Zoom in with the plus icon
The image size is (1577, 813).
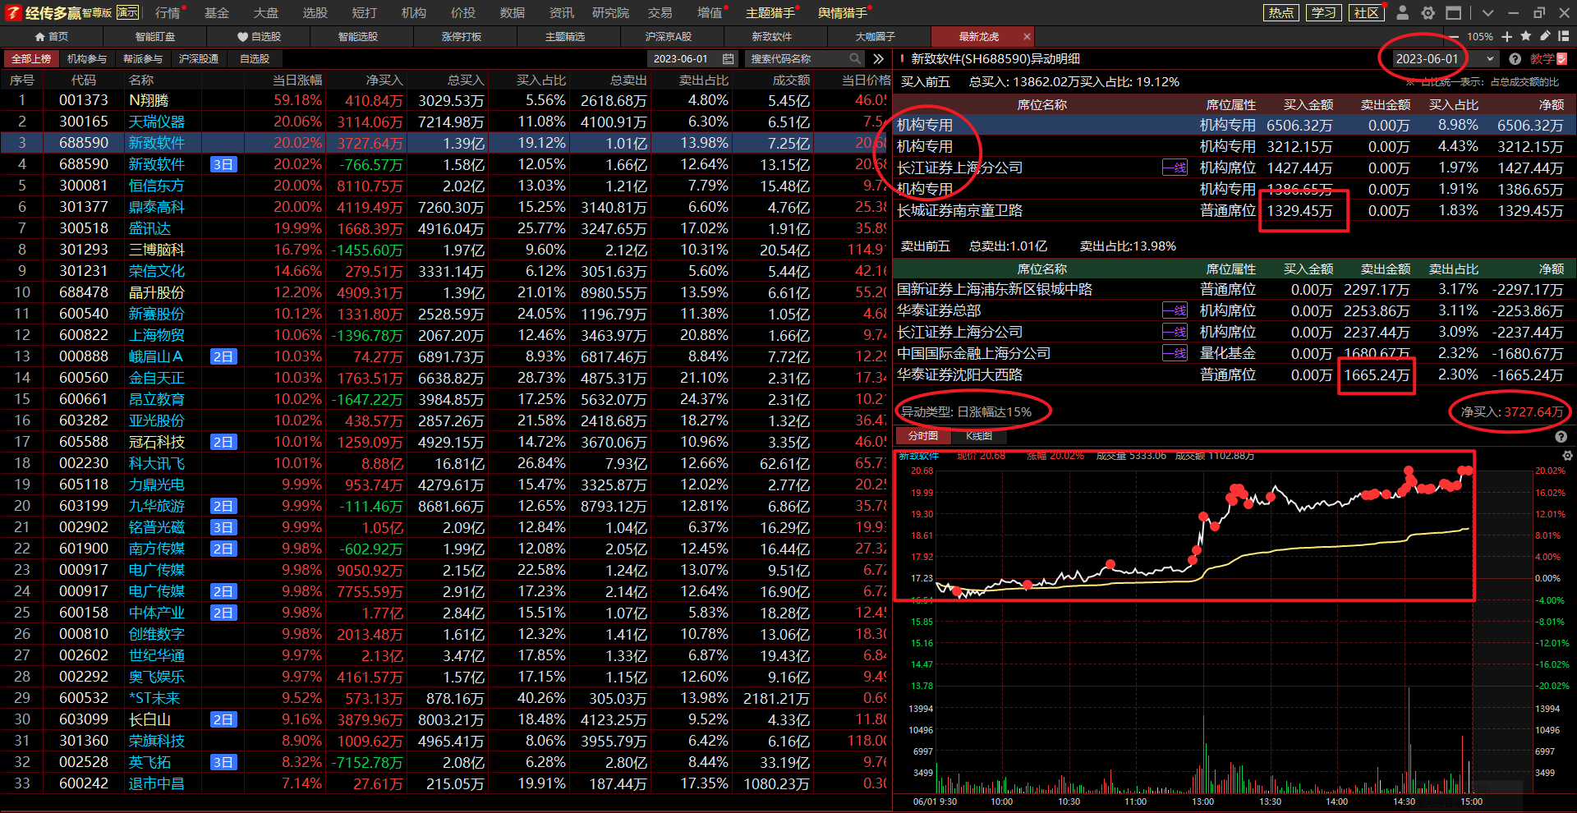(x=1506, y=37)
